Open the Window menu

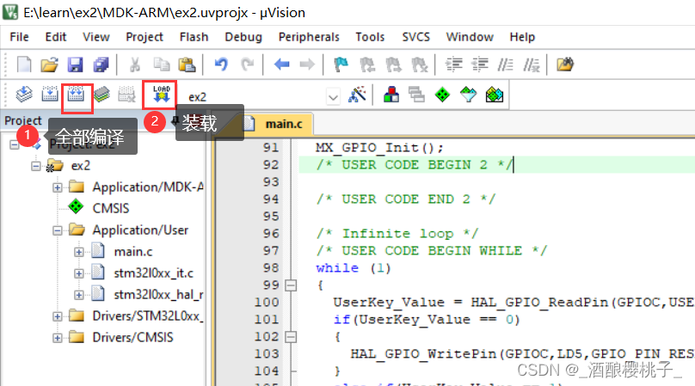pos(470,37)
